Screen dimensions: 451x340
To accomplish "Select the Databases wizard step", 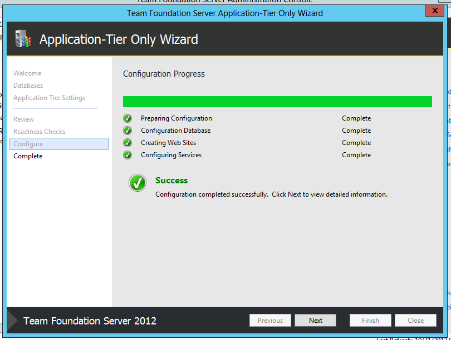I will click(x=28, y=86).
